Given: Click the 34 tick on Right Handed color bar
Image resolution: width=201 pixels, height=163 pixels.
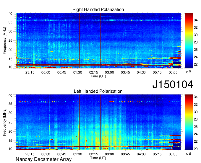Looking at the screenshot, I should [196, 20].
